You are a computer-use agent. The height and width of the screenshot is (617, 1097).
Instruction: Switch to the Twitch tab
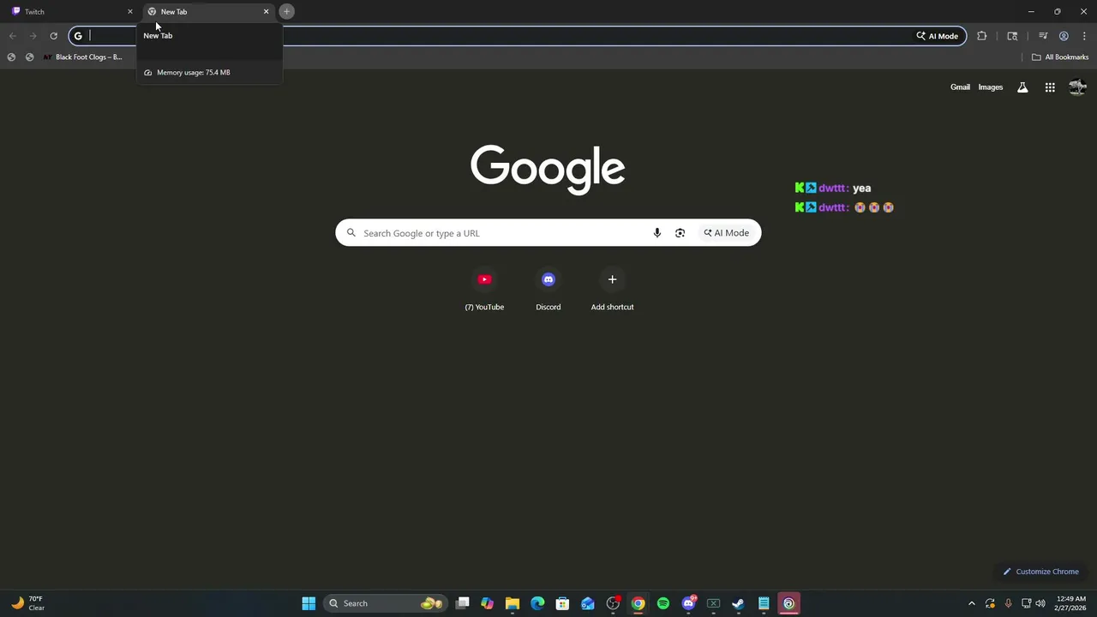pos(69,11)
